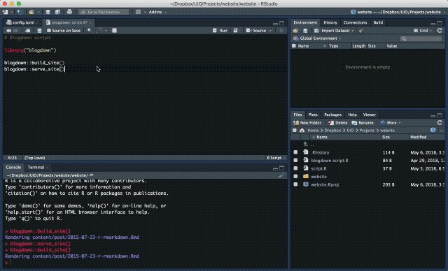
Task: Check the box beside website.Rproj
Action: (x=295, y=184)
